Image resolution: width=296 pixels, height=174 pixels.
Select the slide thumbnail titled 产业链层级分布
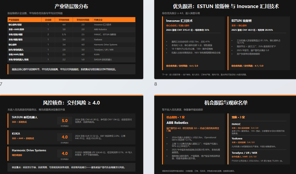click(x=71, y=39)
